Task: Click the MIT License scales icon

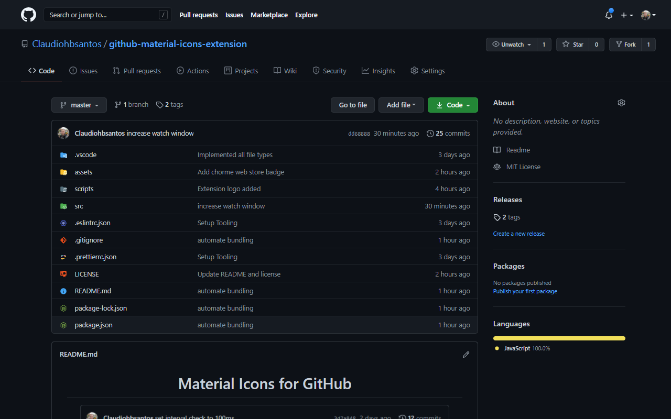Action: pos(496,167)
